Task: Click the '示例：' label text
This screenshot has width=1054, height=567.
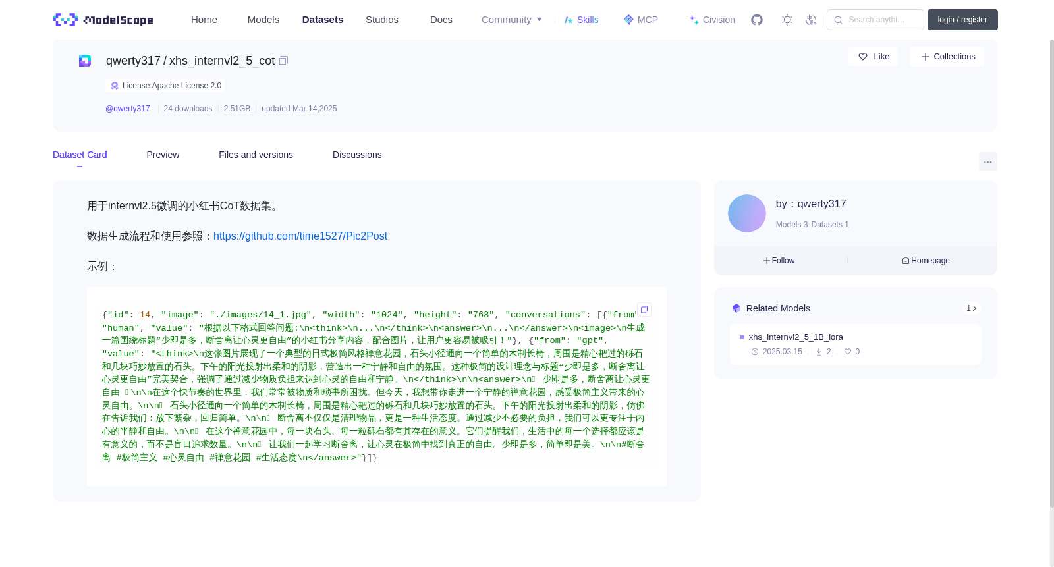Action: tap(102, 267)
